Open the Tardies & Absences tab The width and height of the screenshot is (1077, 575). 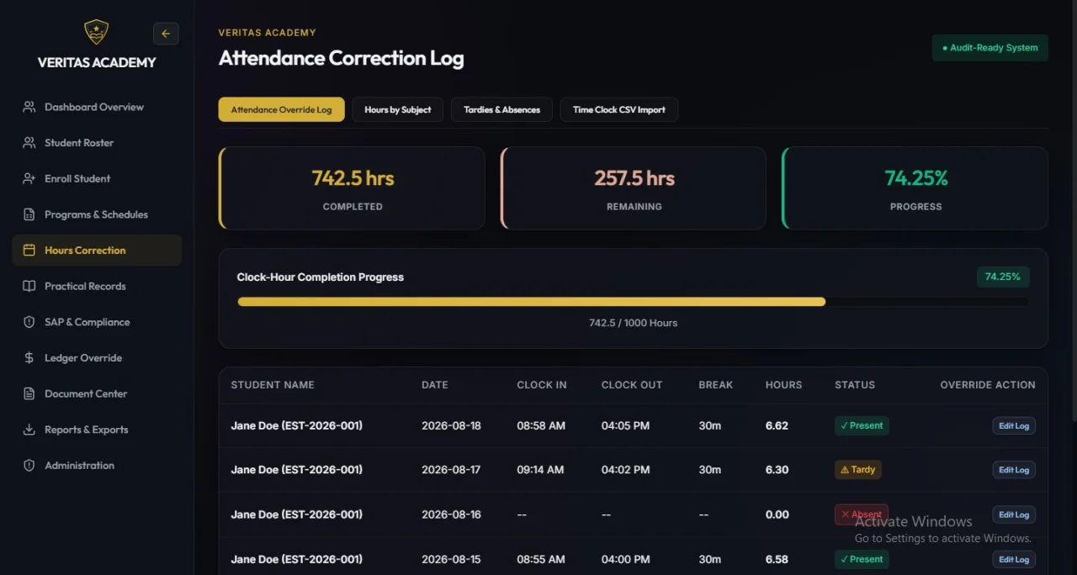pyautogui.click(x=502, y=109)
